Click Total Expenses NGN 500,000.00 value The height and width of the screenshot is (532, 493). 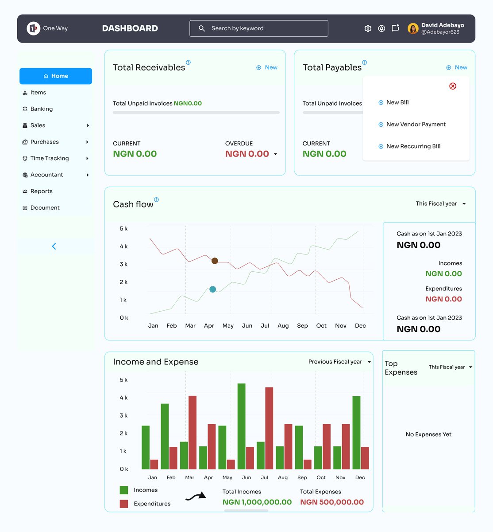(332, 502)
